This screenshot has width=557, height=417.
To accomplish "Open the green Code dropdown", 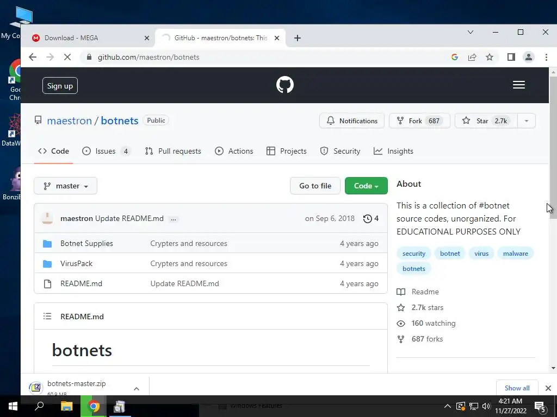I will click(x=366, y=186).
